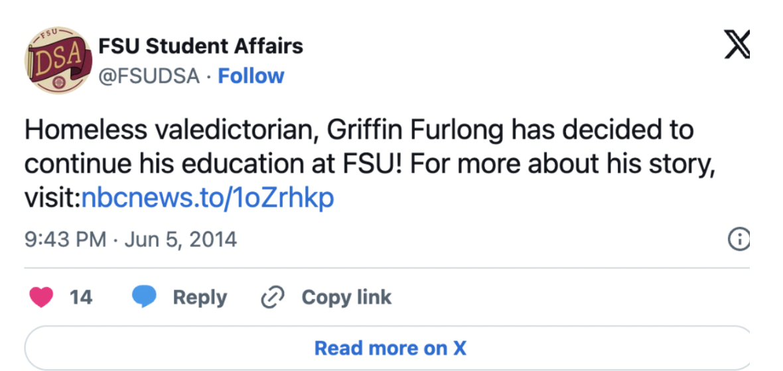Open the circled info icon
783x371 pixels.
point(739,240)
